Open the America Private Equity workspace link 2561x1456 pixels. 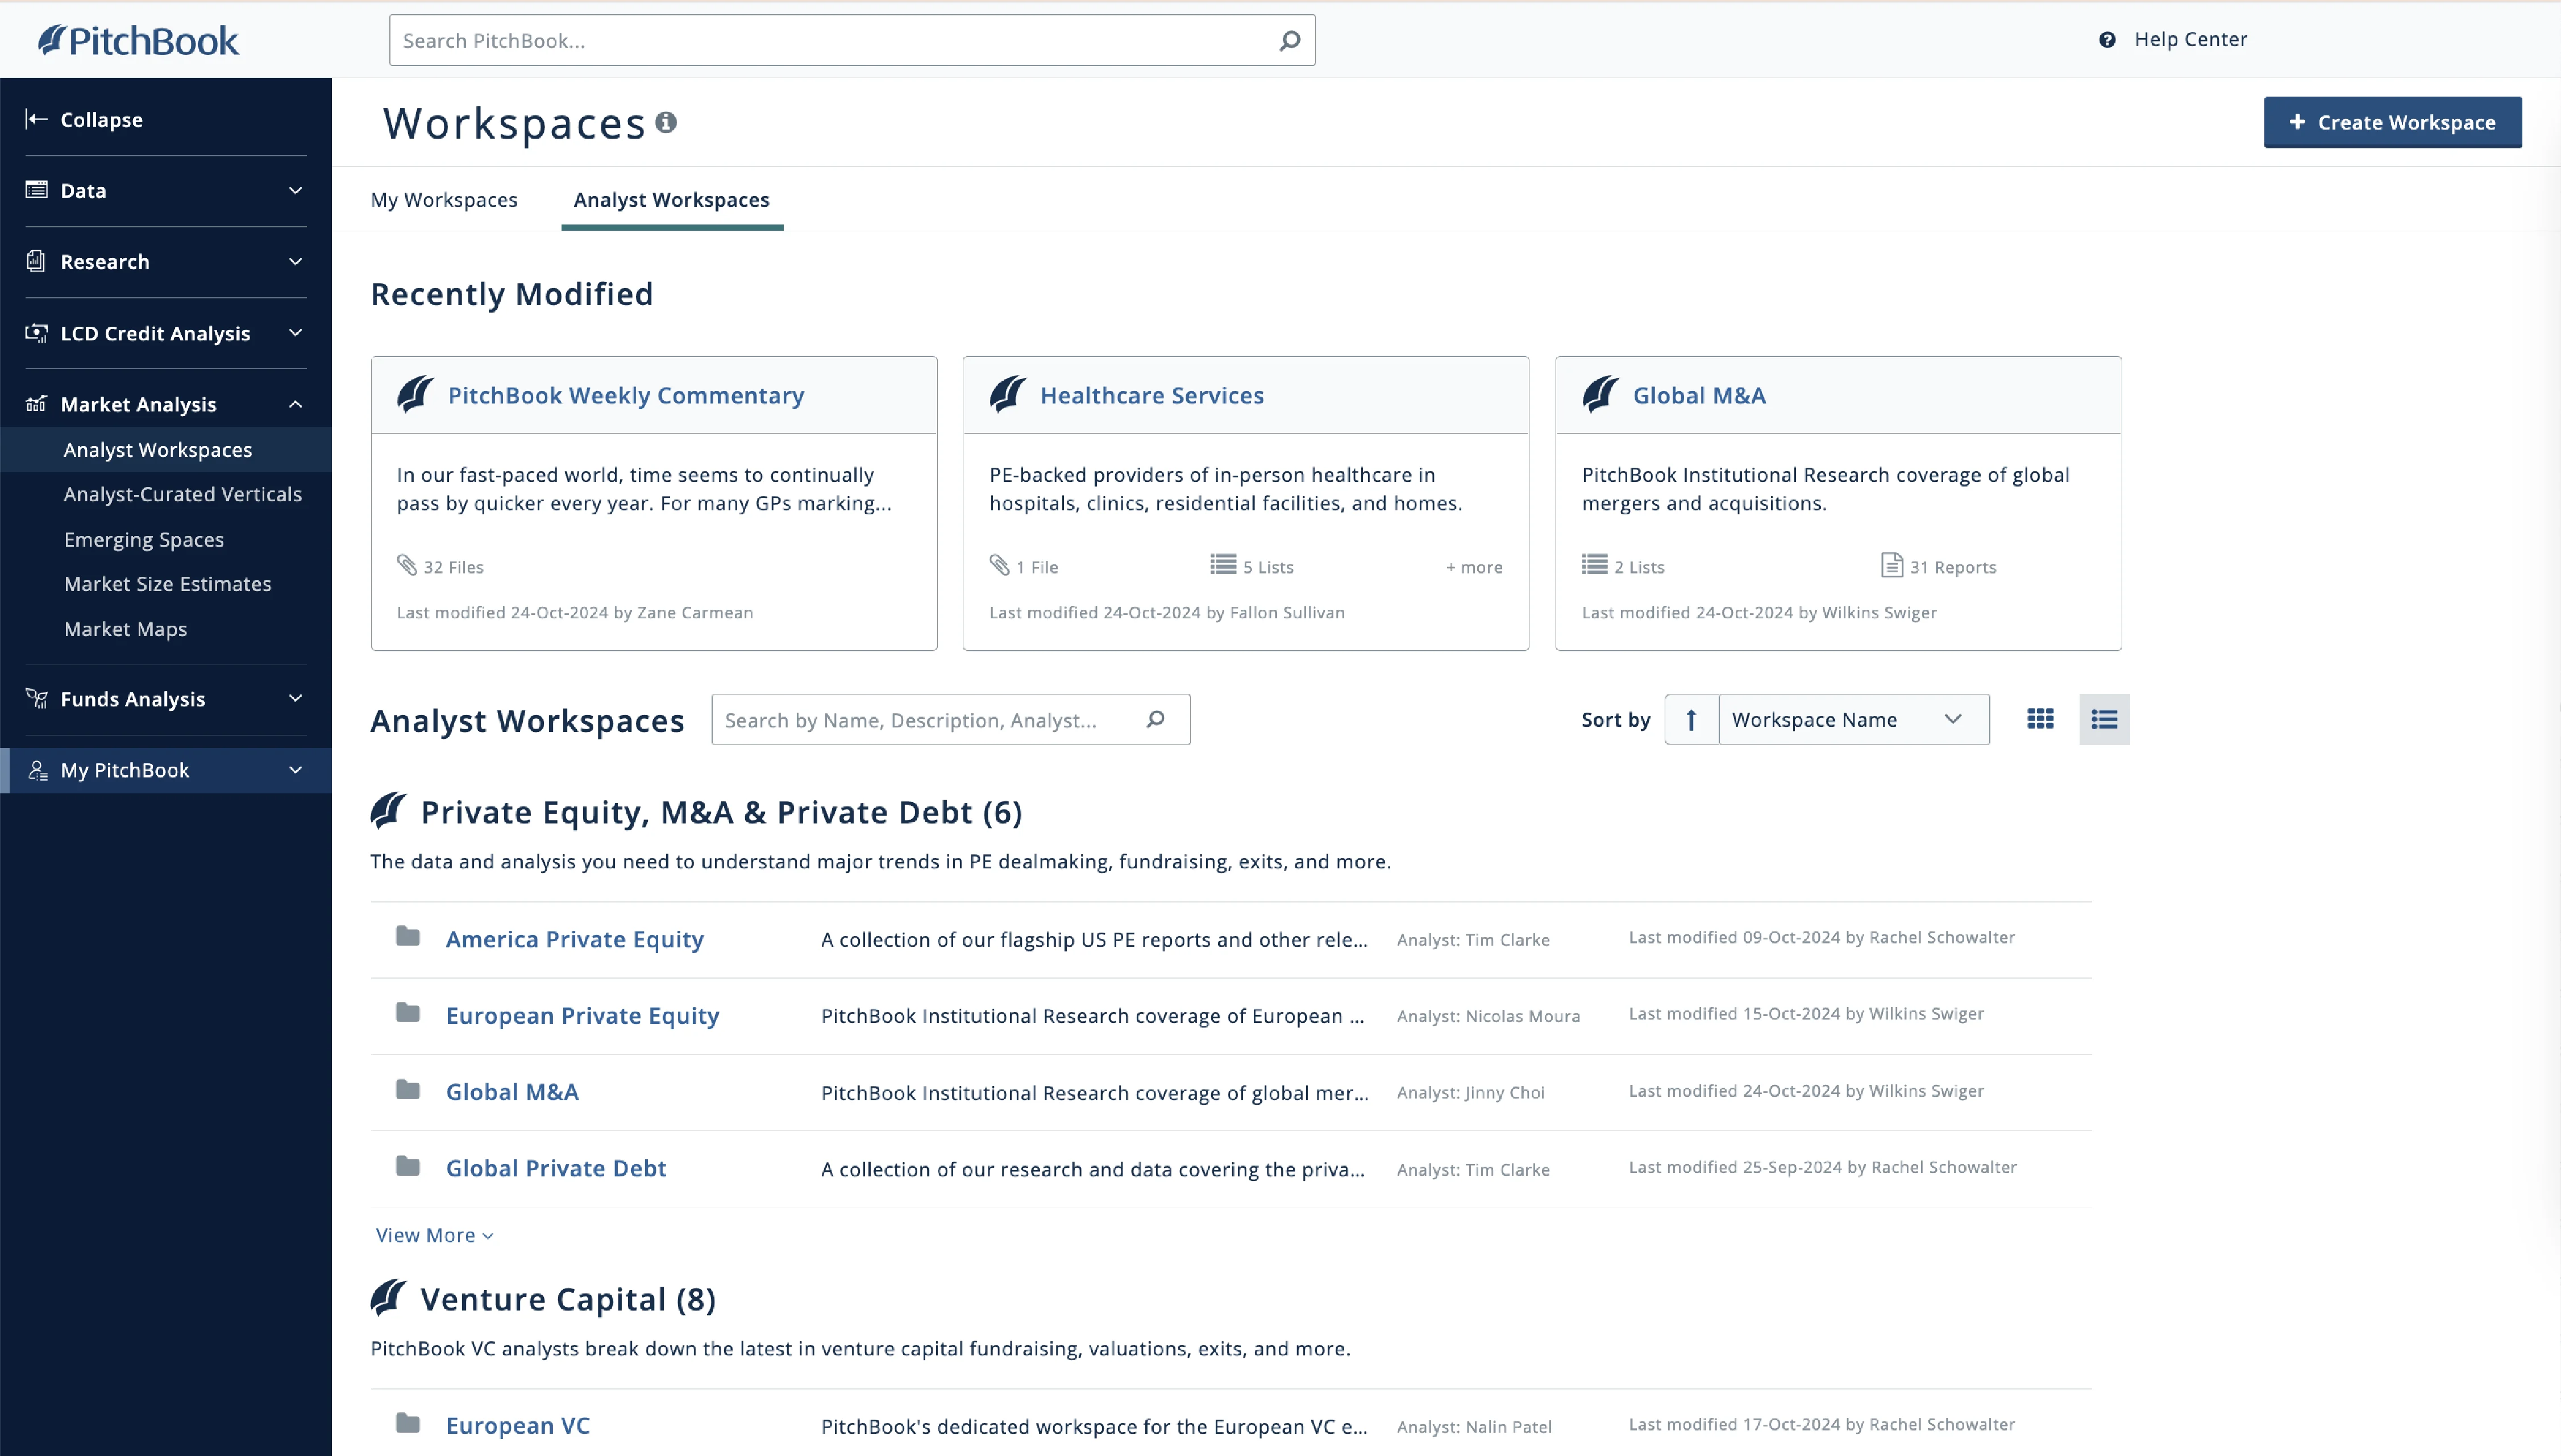point(575,939)
